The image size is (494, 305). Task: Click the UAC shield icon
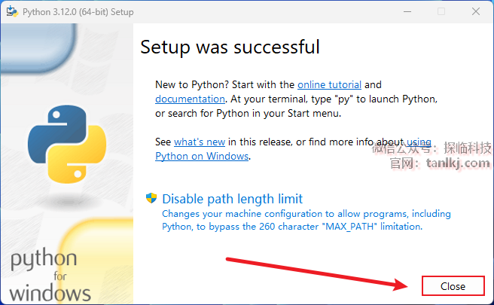pyautogui.click(x=151, y=199)
